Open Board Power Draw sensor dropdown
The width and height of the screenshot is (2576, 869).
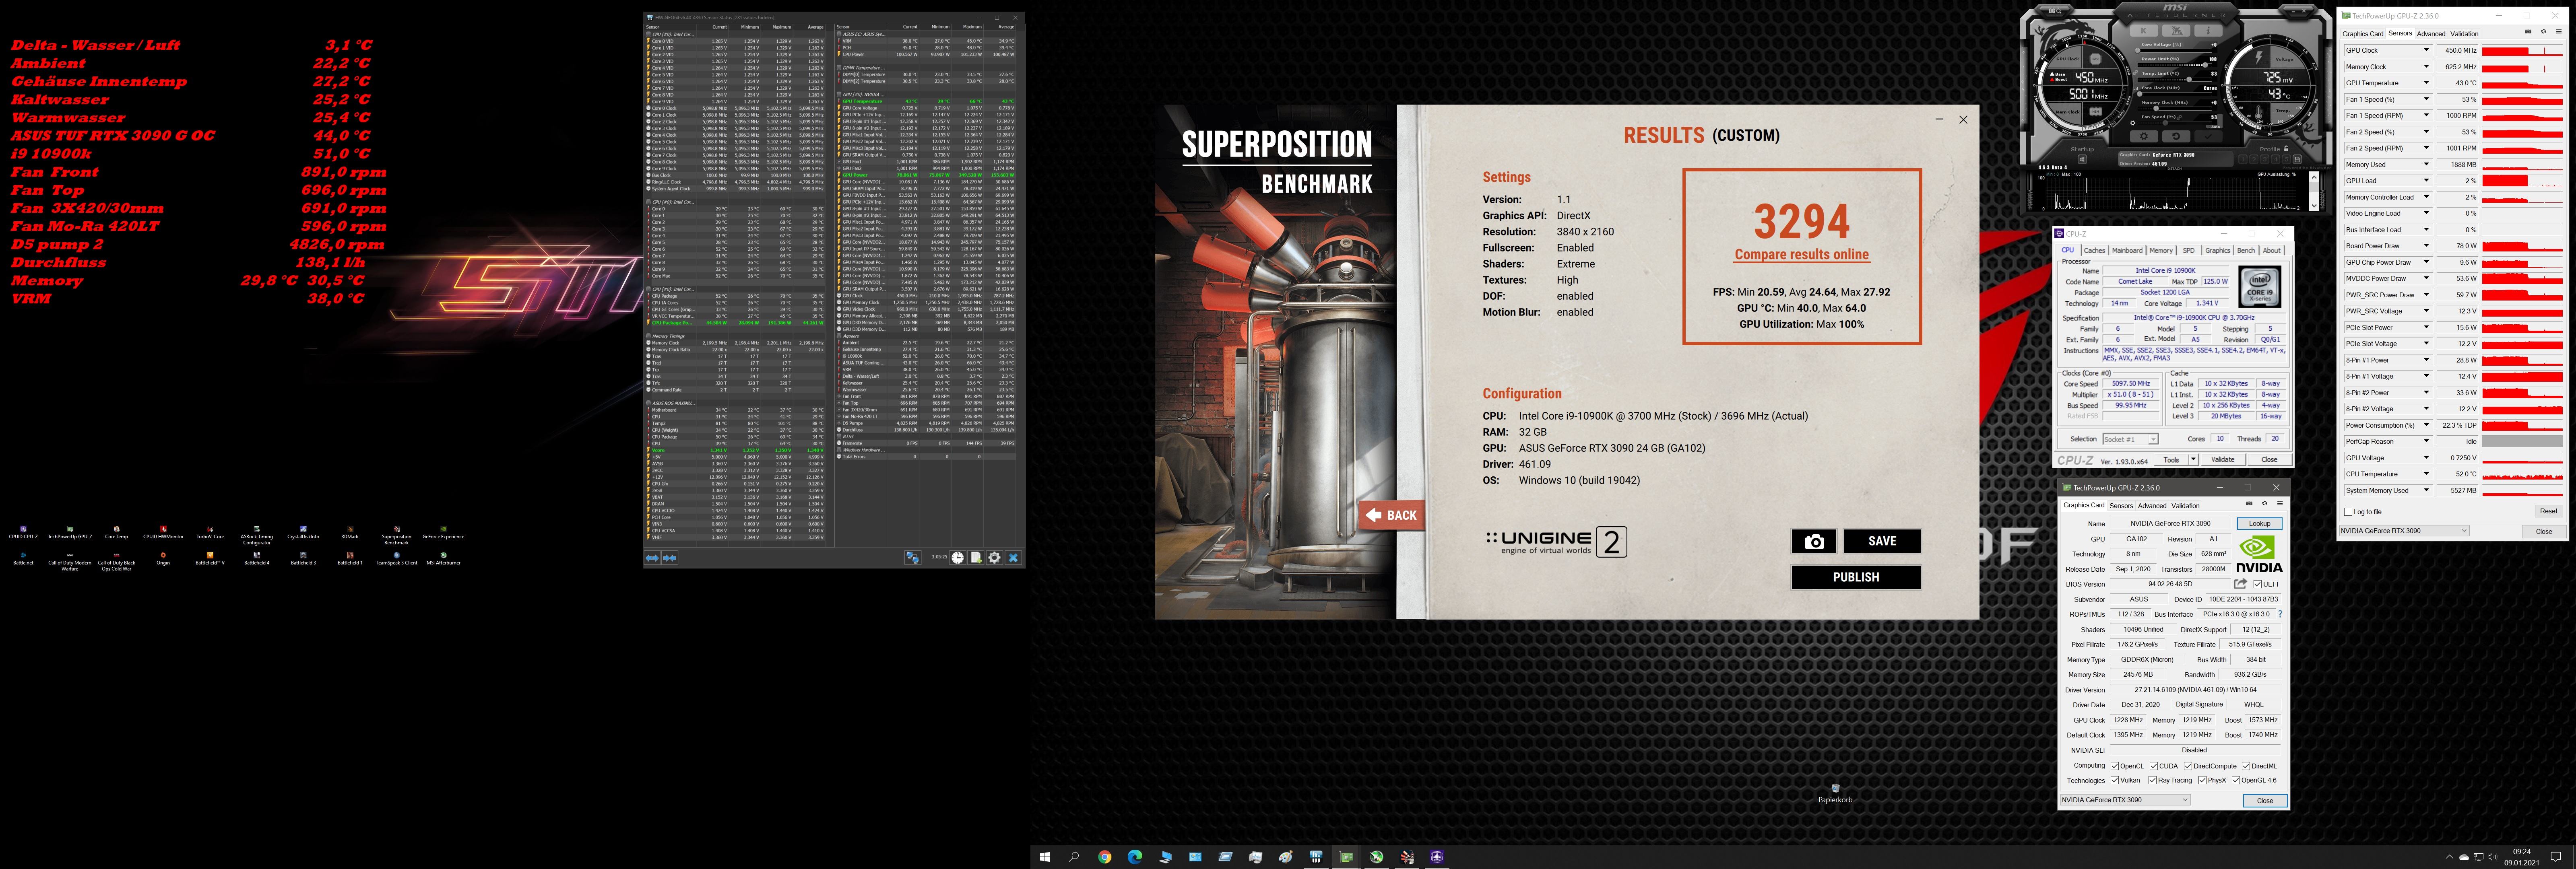2427,246
